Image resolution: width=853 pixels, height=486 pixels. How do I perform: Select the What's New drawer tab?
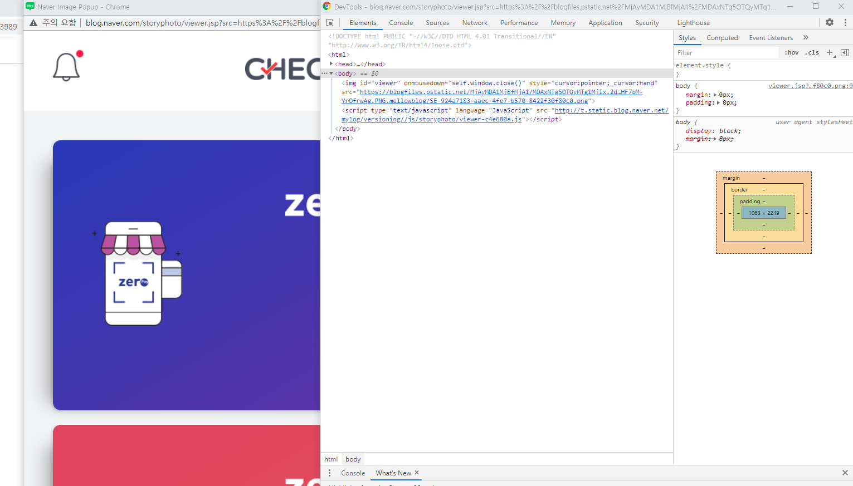point(393,473)
